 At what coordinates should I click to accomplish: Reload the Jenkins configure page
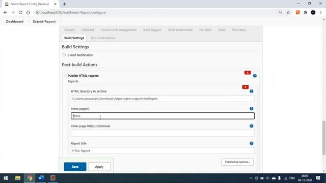coord(20,12)
